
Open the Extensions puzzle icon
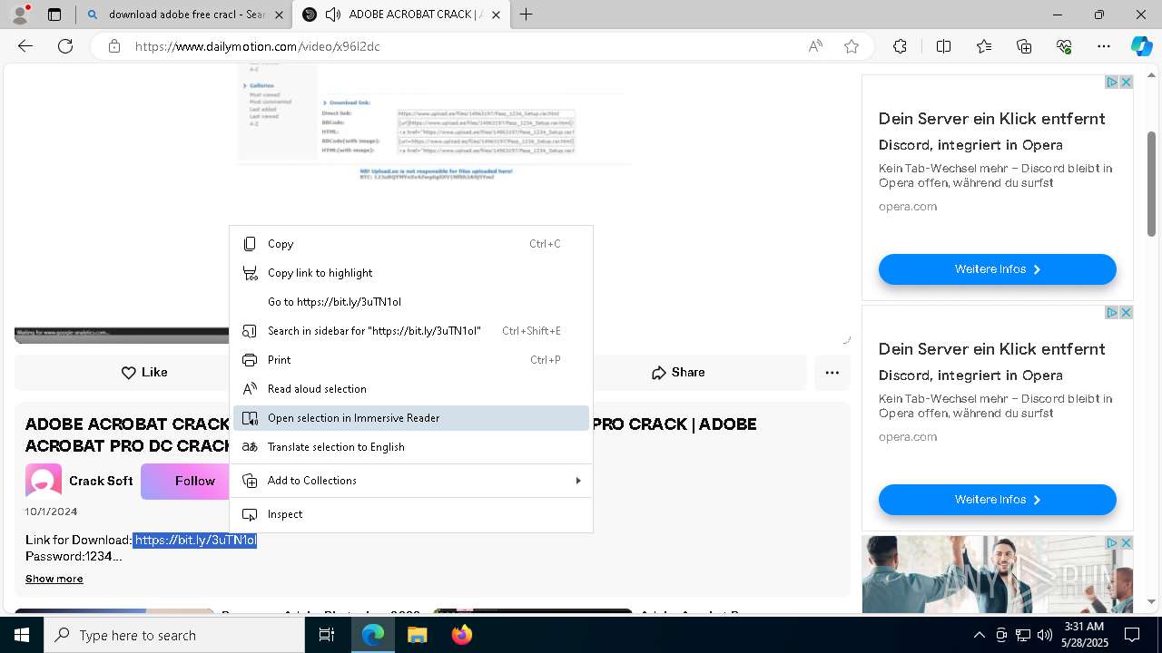coord(900,46)
